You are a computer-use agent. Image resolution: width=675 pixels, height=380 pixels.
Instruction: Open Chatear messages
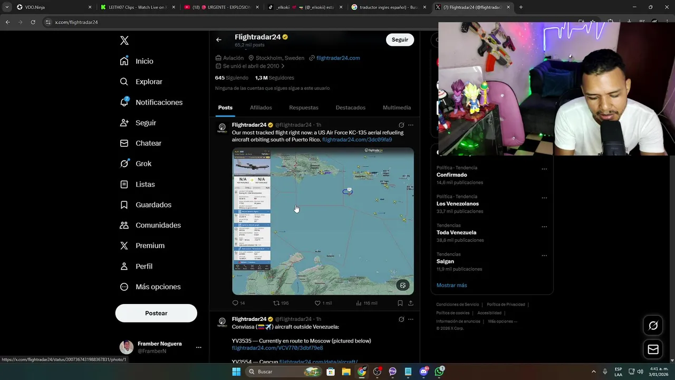tap(140, 143)
